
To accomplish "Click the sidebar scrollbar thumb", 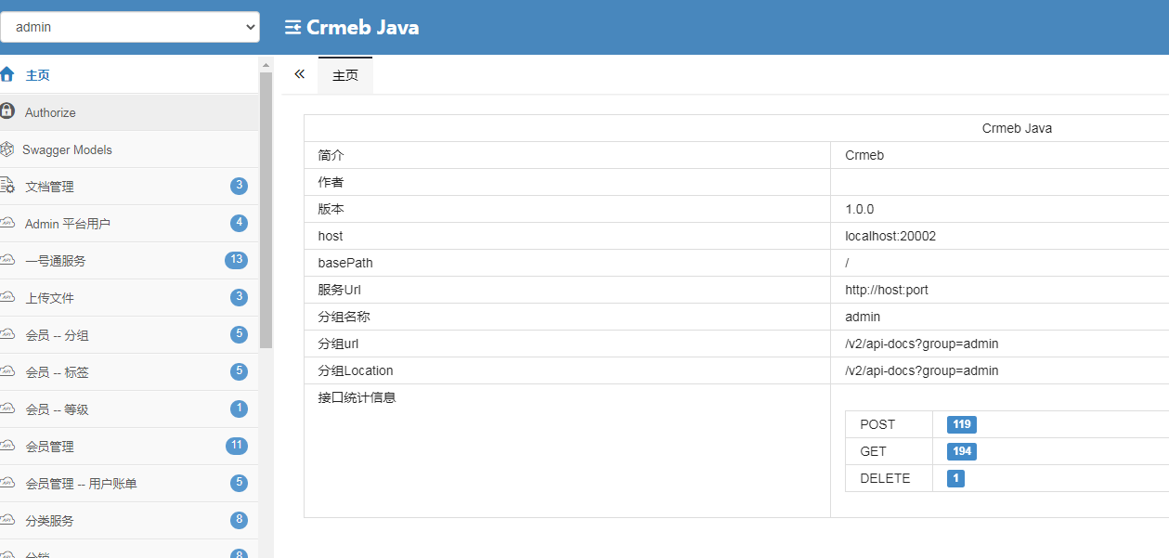I will [x=266, y=210].
